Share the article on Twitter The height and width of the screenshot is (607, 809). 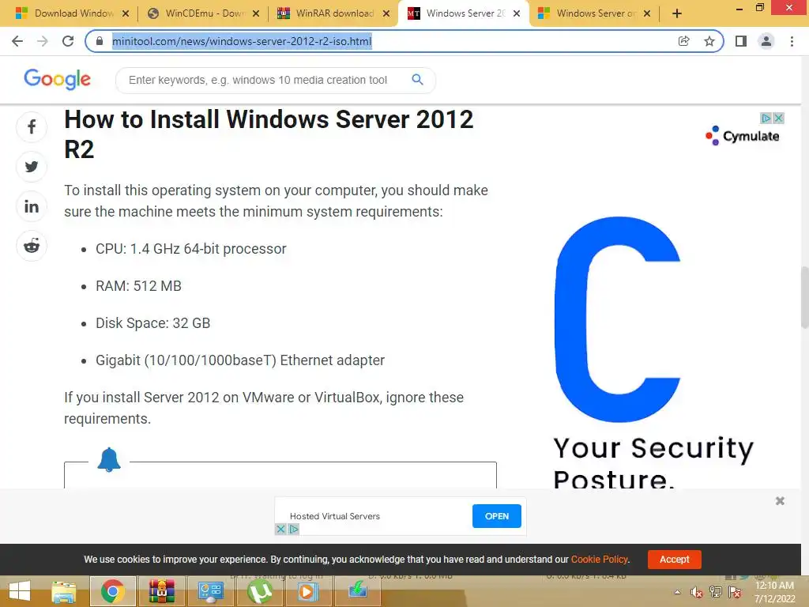click(x=32, y=167)
